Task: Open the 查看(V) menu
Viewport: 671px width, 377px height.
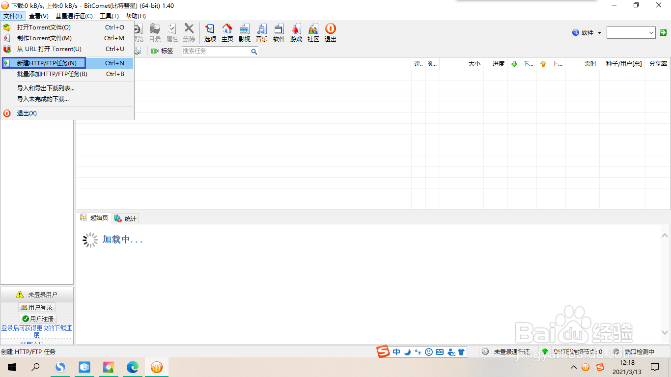Action: [x=39, y=16]
